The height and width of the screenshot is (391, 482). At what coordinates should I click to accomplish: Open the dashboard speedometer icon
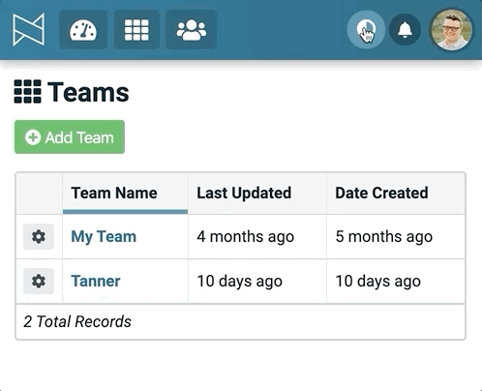pyautogui.click(x=83, y=30)
